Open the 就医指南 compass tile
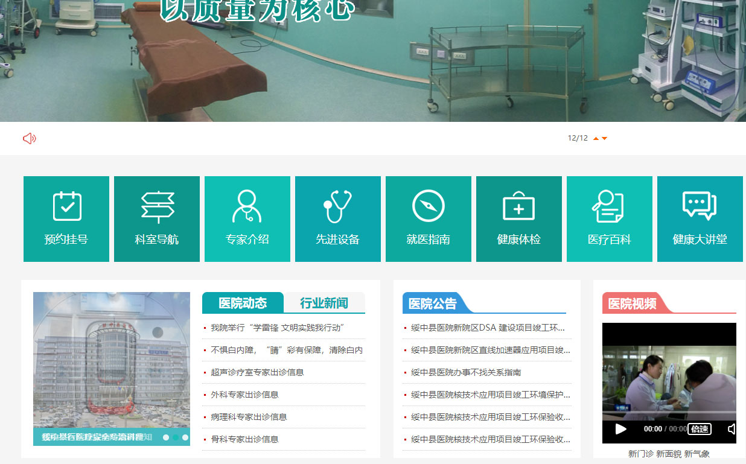 point(429,219)
